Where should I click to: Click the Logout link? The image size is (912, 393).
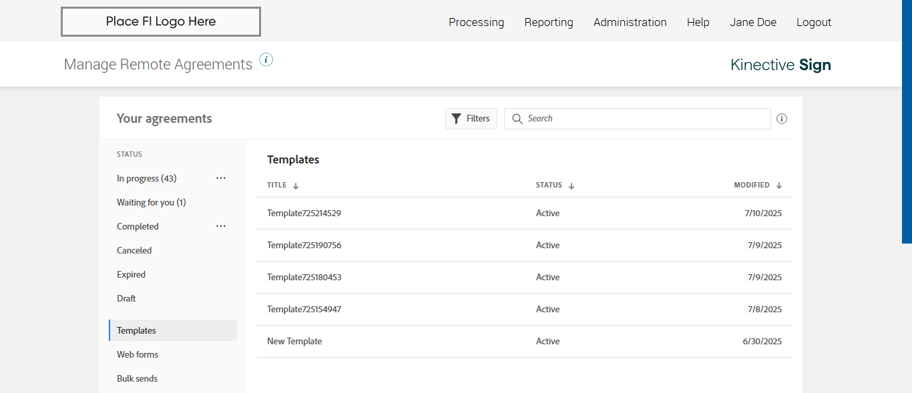tap(814, 22)
